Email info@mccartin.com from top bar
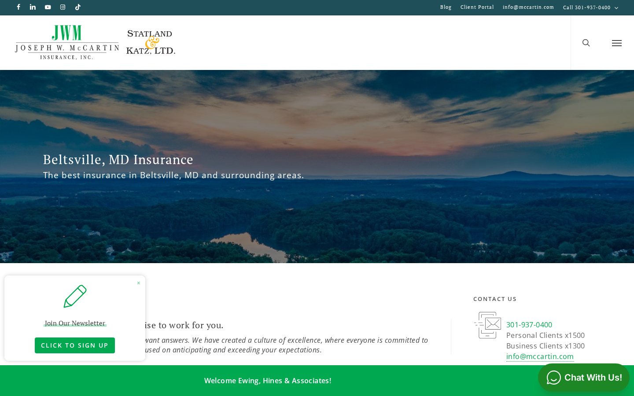The height and width of the screenshot is (396, 634). [x=528, y=7]
